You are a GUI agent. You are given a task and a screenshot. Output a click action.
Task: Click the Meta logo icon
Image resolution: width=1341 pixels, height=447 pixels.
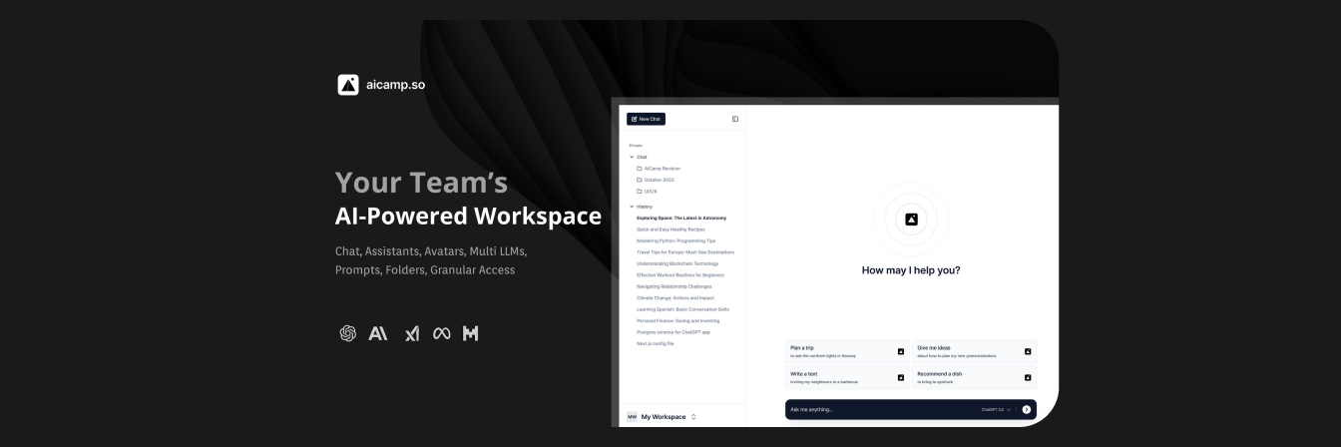(441, 333)
